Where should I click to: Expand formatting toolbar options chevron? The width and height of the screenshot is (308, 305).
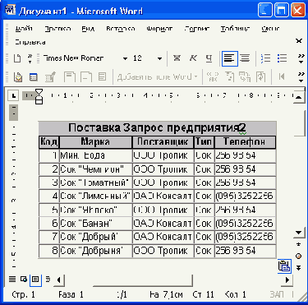pos(301,58)
